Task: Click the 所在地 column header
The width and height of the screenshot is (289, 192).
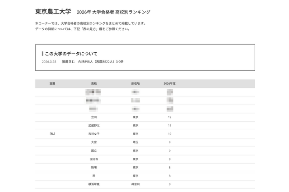Action: point(135,83)
